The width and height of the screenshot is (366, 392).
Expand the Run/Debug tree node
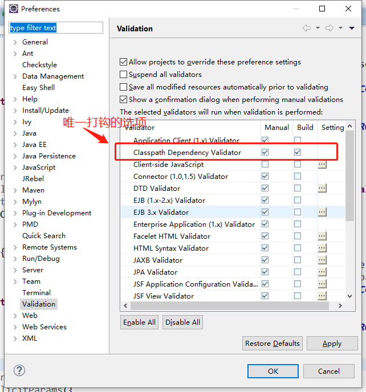15,259
